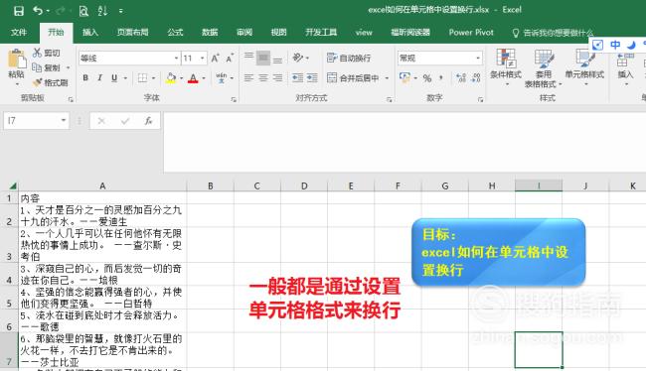Open the text orientation options
The width and height of the screenshot is (646, 371).
301,58
